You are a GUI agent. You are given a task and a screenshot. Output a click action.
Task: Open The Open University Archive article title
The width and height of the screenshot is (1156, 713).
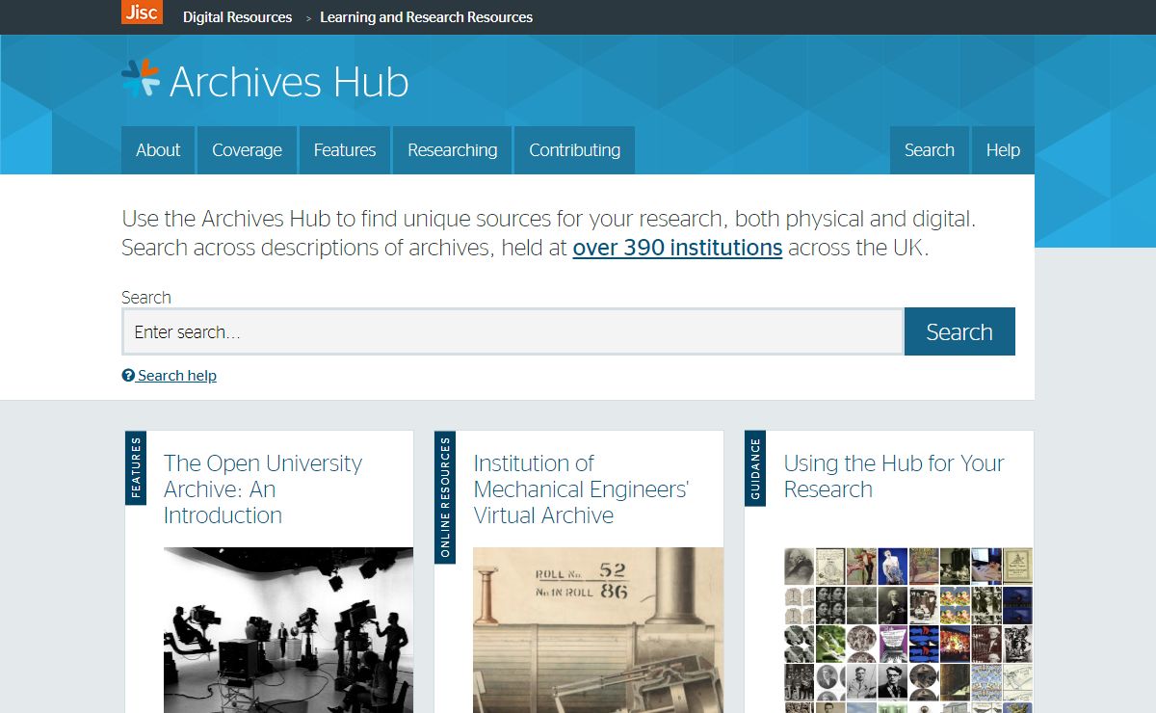(263, 489)
